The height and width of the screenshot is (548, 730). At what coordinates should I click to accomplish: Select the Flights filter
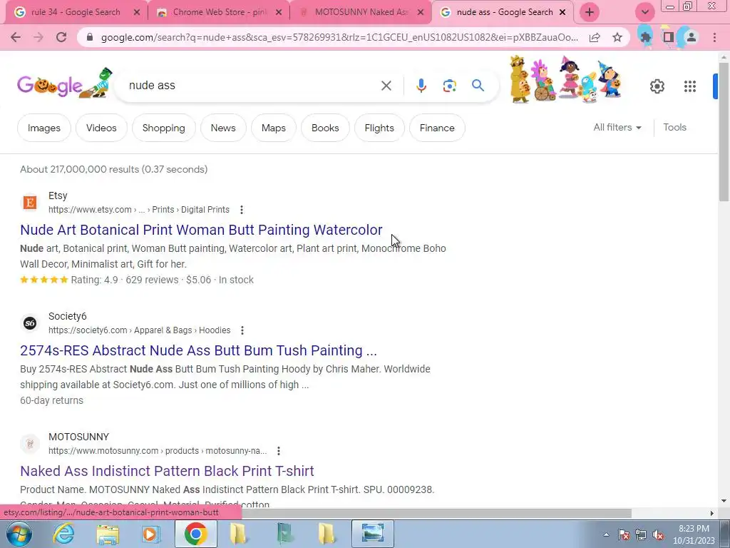pos(379,128)
